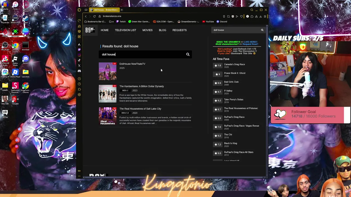Open Extensions cube icon in Opera sidebar

[x=79, y=89]
